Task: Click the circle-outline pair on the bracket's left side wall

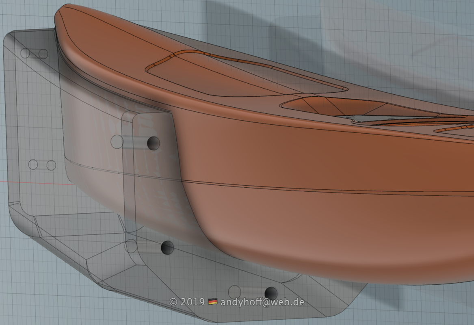Action: 42,165
